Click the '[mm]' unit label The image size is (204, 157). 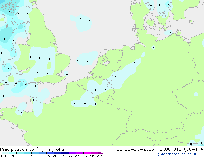[47, 149]
